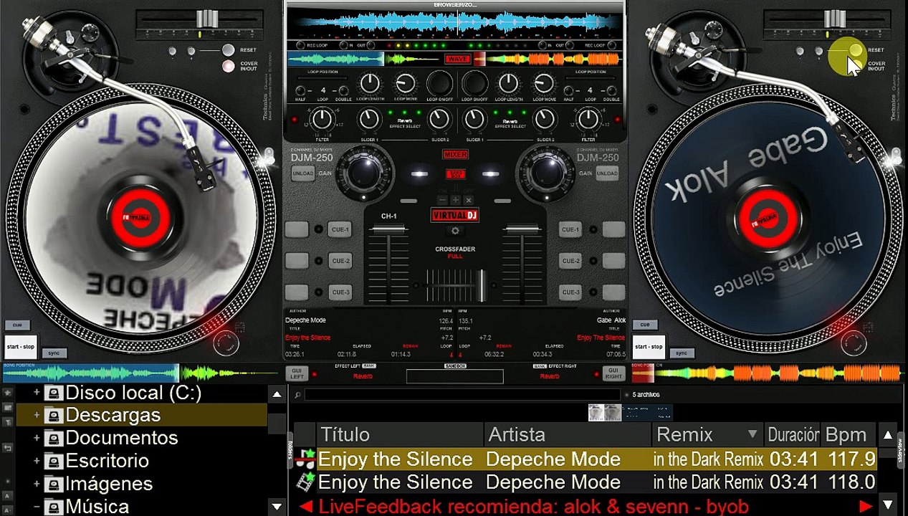Viewport: 908px width, 516px height.
Task: Click the X icon above VirtualDJ logo
Action: [x=468, y=200]
